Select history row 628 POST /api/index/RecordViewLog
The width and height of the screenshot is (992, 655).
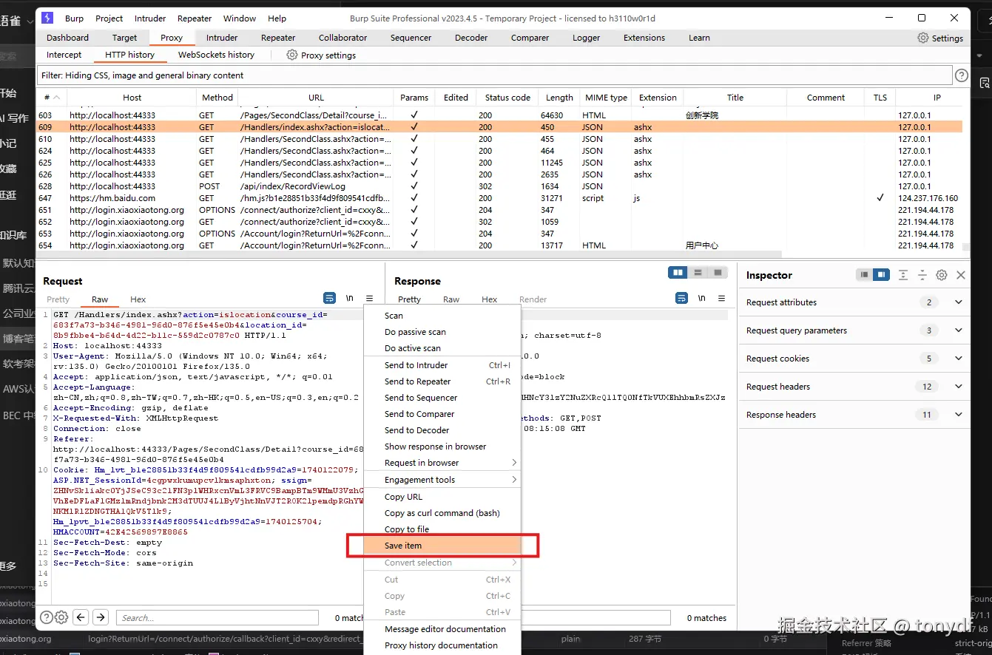(499, 186)
